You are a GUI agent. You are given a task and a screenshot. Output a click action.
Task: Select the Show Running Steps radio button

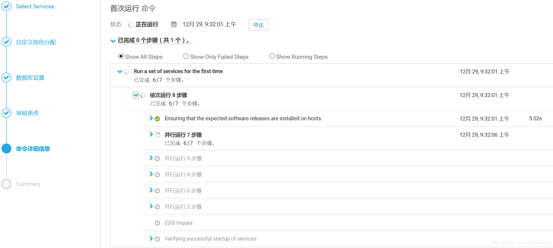point(272,56)
